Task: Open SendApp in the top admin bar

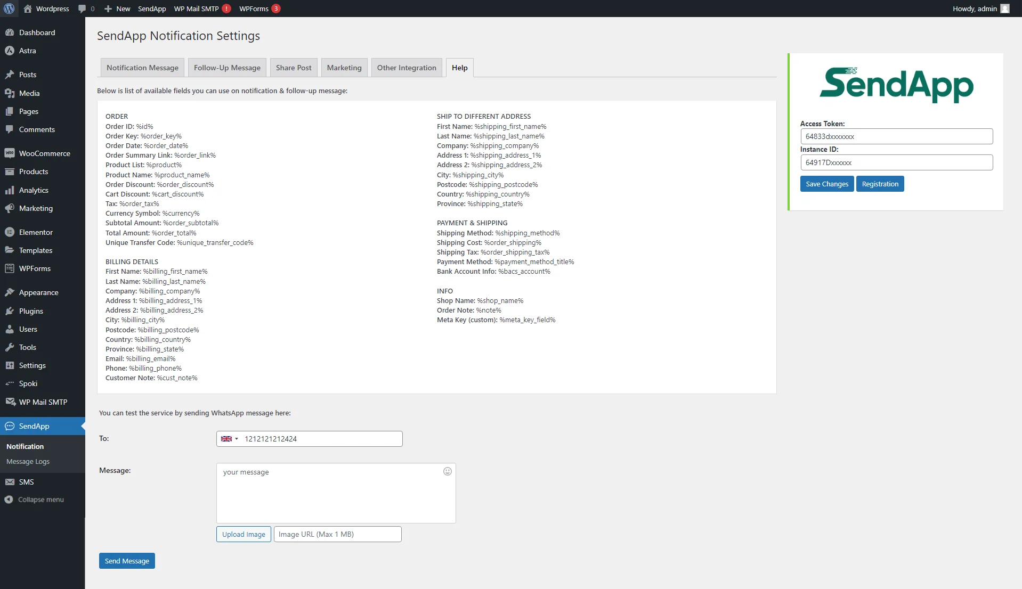Action: [x=152, y=9]
